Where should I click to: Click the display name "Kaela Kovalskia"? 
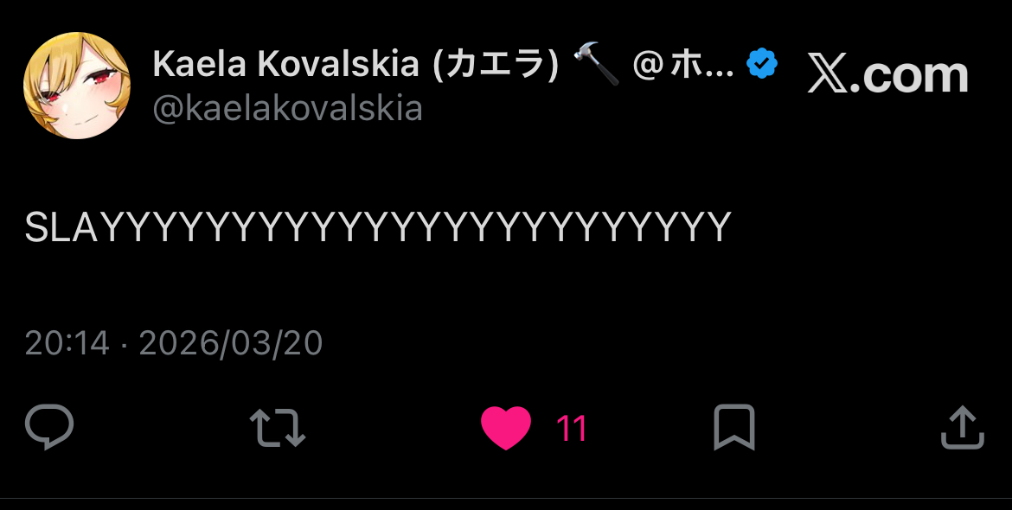(287, 65)
